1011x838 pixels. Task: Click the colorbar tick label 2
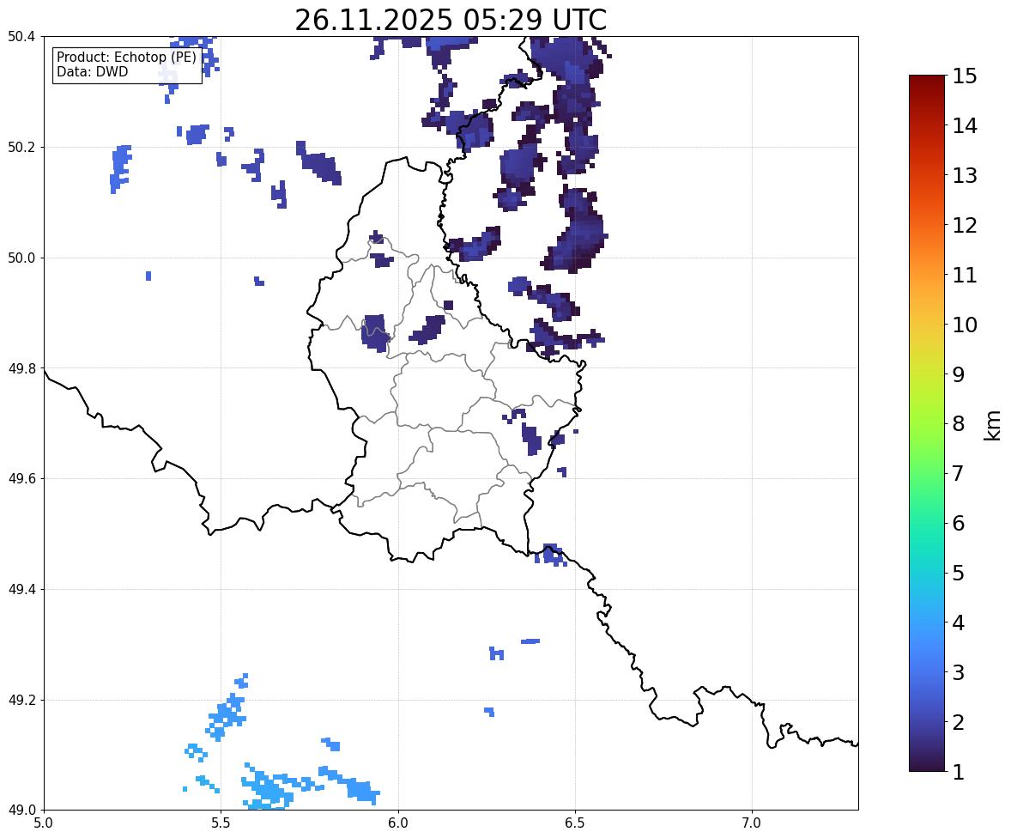pos(959,722)
